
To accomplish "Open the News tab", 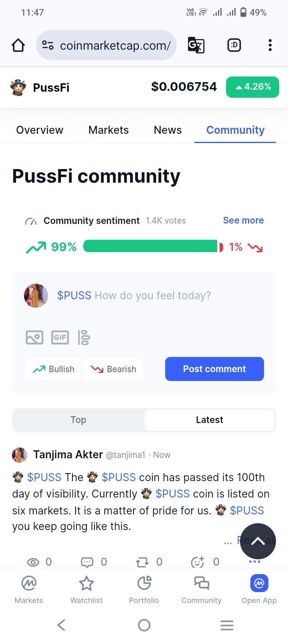I will (x=168, y=130).
